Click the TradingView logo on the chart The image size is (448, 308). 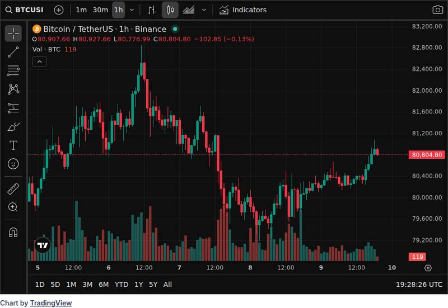(x=43, y=245)
